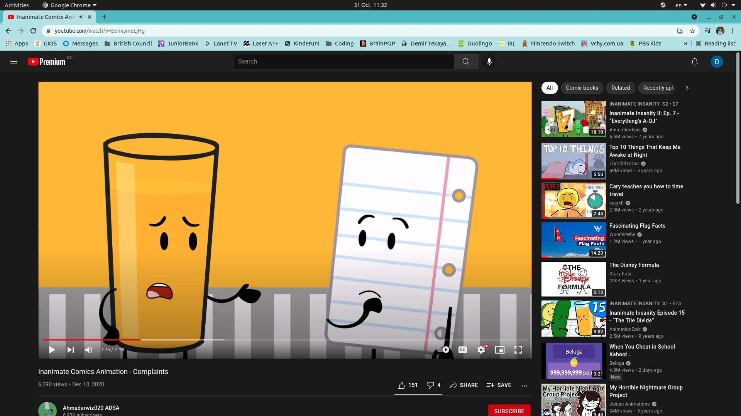Switch to miniplayer mode
The height and width of the screenshot is (416, 741).
[x=500, y=350]
